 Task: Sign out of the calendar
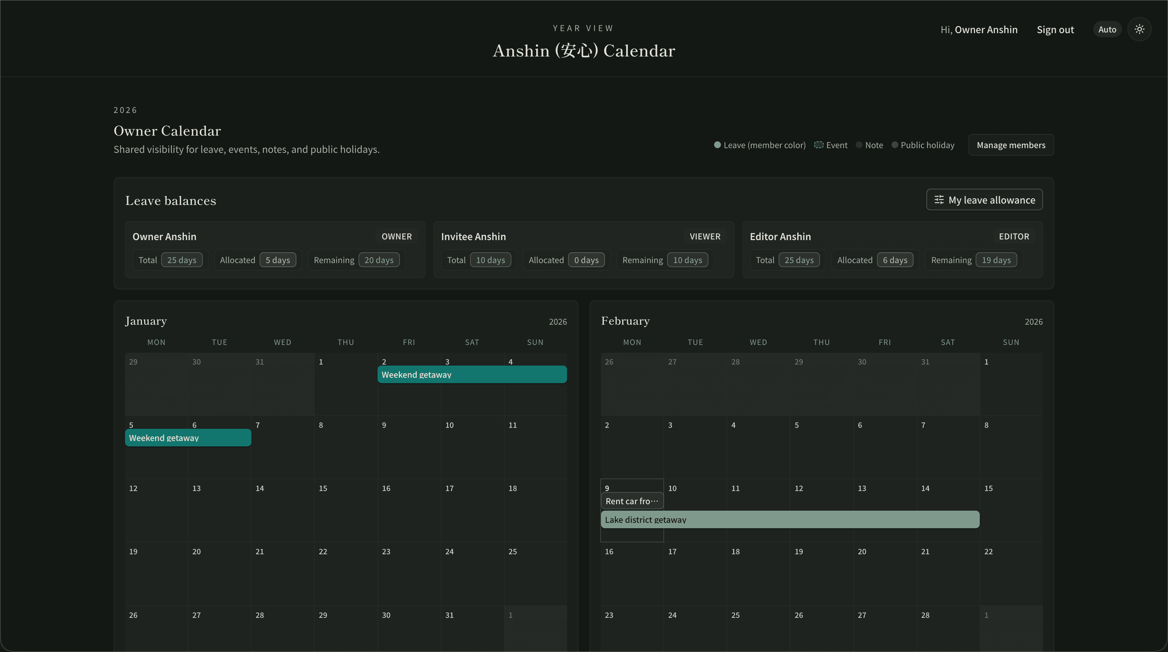click(1055, 29)
